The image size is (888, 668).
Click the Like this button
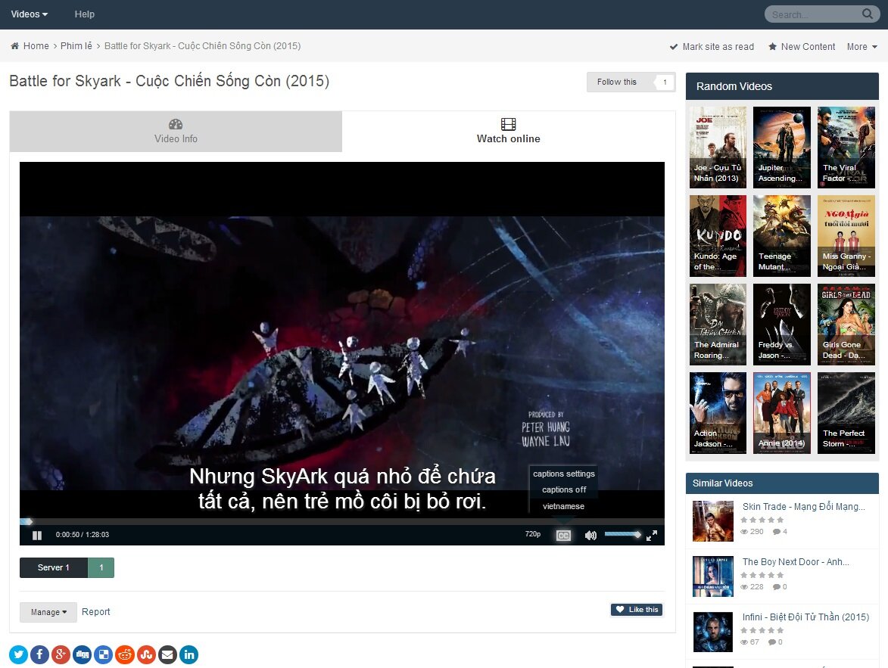[637, 610]
